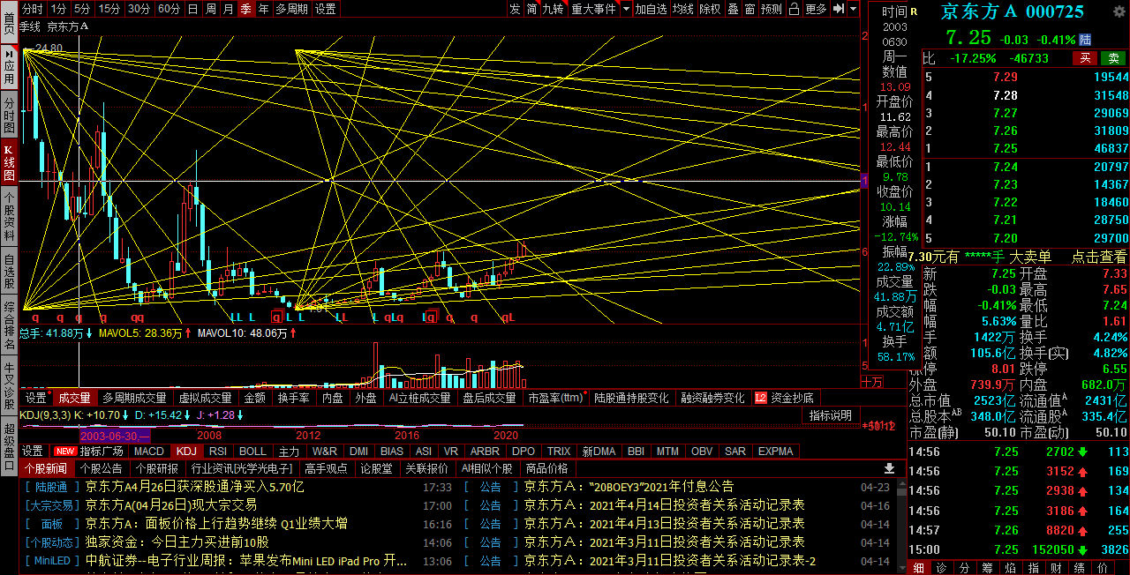Viewport: 1130px width, 575px height.
Task: Click the NEW 指标广场 indicator plaza icon
Action: 88,451
